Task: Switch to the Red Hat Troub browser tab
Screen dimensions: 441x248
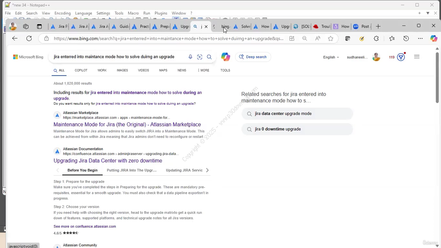Action: coord(322,27)
